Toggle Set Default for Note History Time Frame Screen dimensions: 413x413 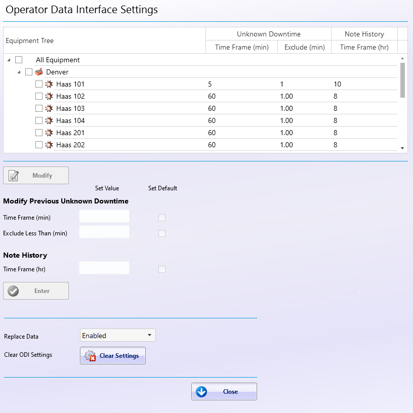click(162, 269)
